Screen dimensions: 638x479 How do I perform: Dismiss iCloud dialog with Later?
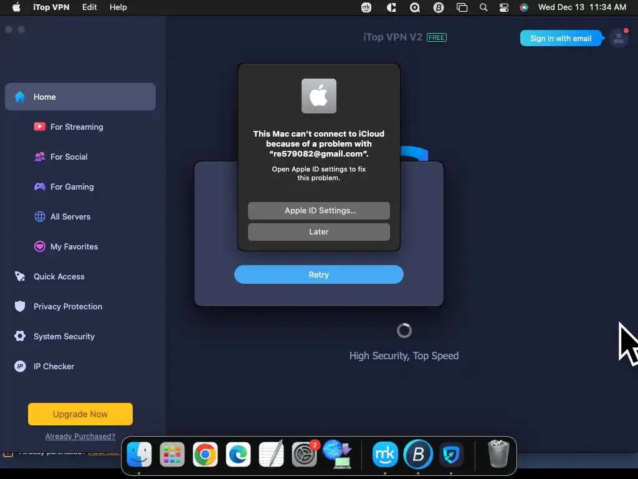(x=319, y=232)
